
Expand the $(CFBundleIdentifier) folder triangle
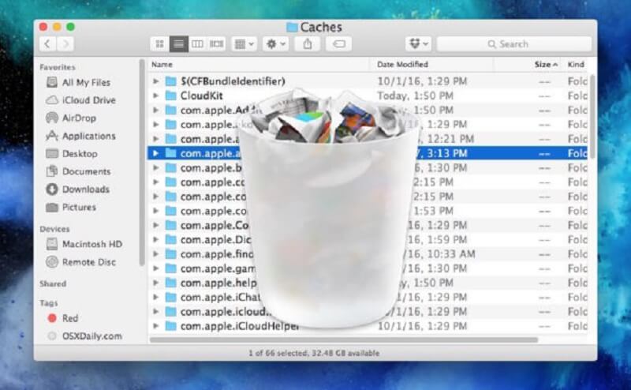(155, 81)
